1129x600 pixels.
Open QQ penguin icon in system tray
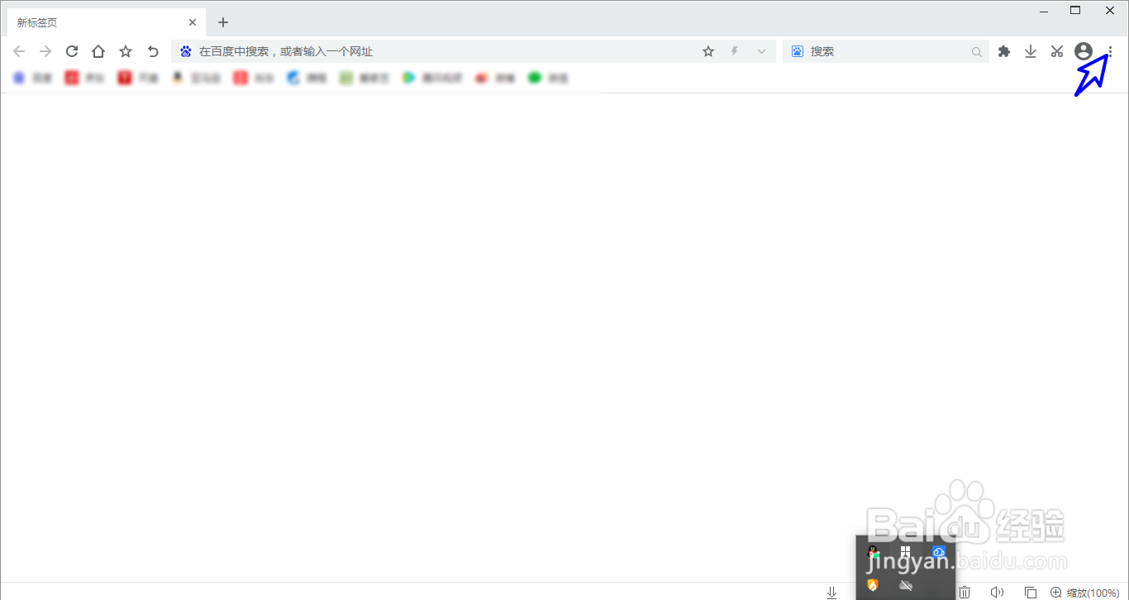click(873, 551)
